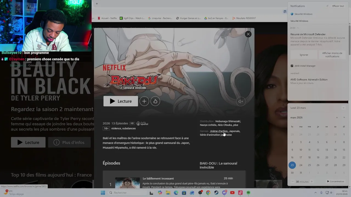Collapse the calendar with lundi 23 mars chevron
The image size is (351, 197).
click(343, 108)
